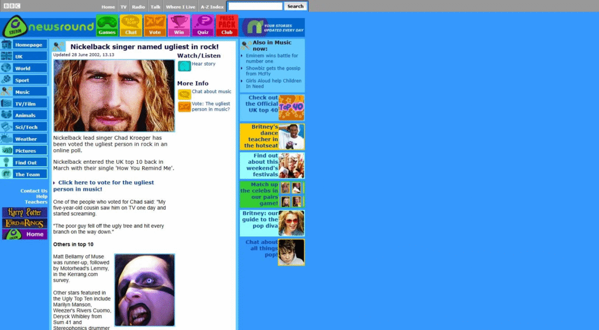599x330 pixels.
Task: Select the orange Vote icon
Action: click(155, 26)
